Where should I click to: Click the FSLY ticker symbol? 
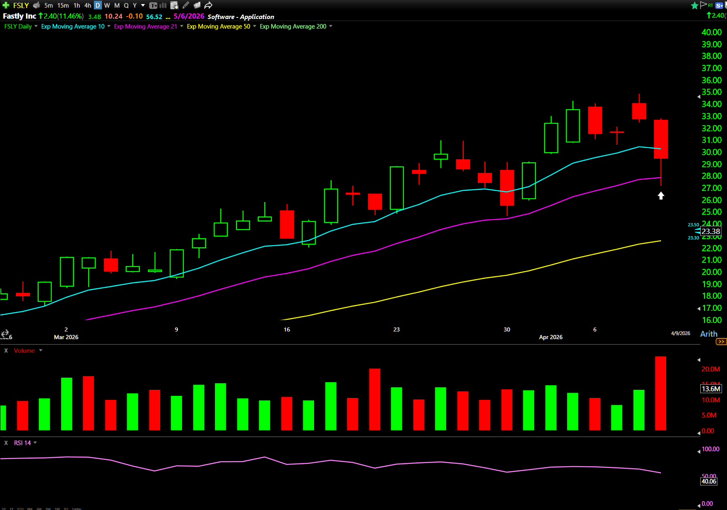click(21, 5)
